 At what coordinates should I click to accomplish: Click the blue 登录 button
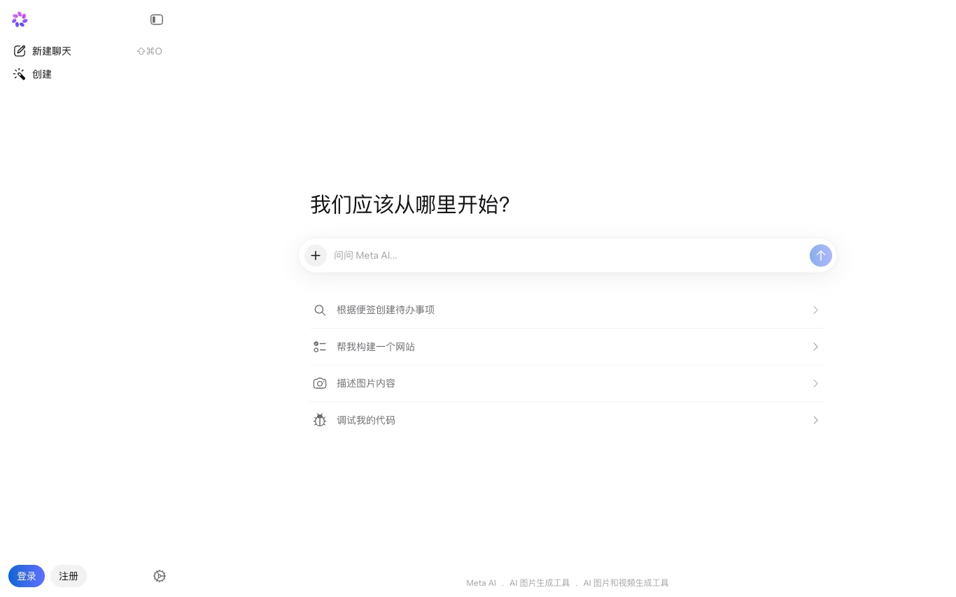pos(27,576)
